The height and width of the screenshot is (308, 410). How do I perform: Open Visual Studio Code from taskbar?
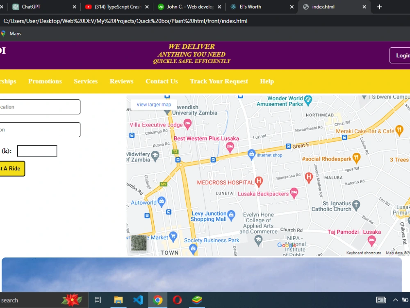point(138,300)
